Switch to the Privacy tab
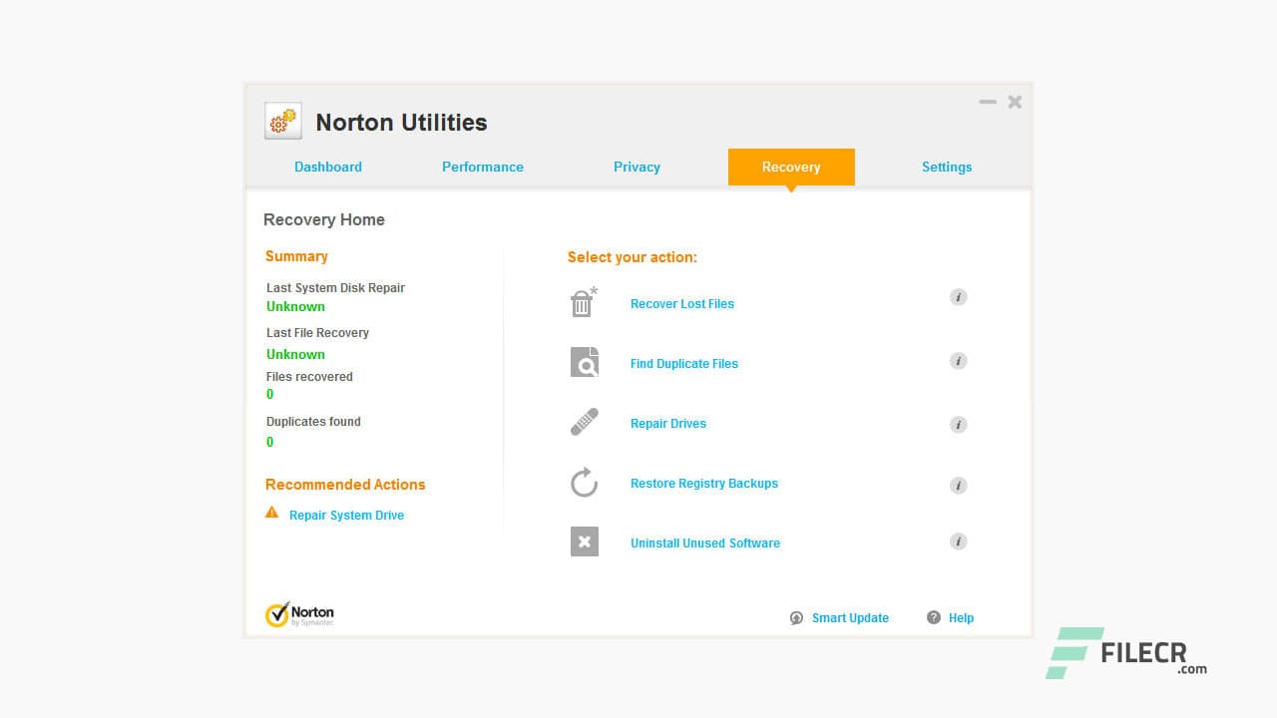This screenshot has width=1277, height=718. coord(637,167)
